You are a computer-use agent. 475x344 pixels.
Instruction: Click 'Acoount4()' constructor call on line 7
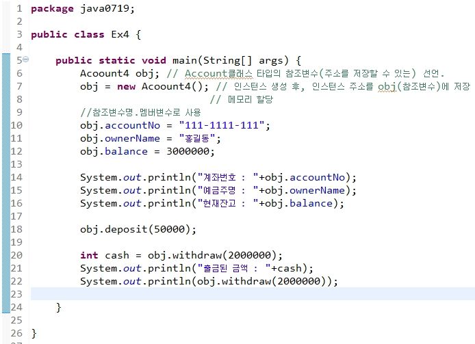[x=172, y=87]
